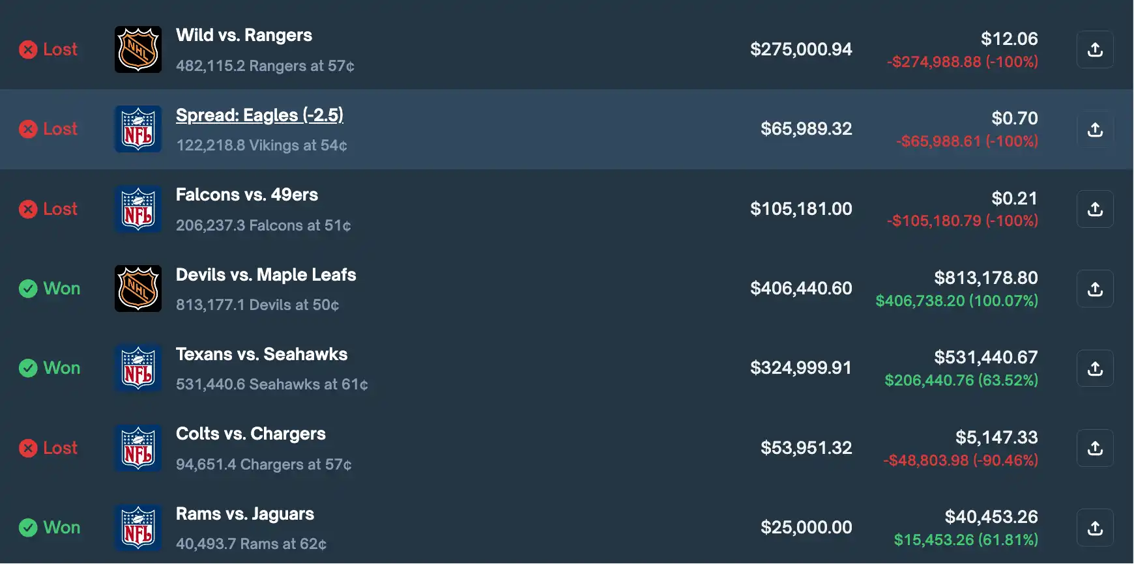Share the Rams vs. Jaguars position
Viewport: 1134px width, 564px height.
point(1095,528)
